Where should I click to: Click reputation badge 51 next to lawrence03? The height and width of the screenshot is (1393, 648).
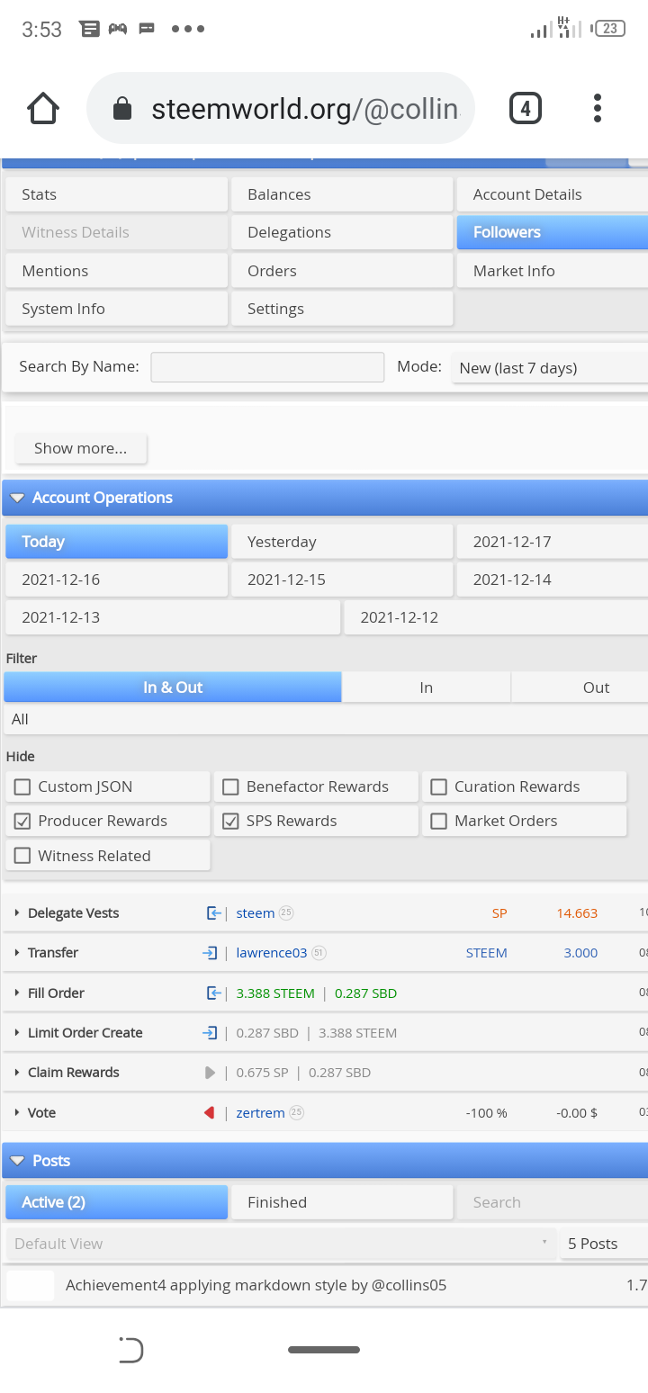point(319,953)
